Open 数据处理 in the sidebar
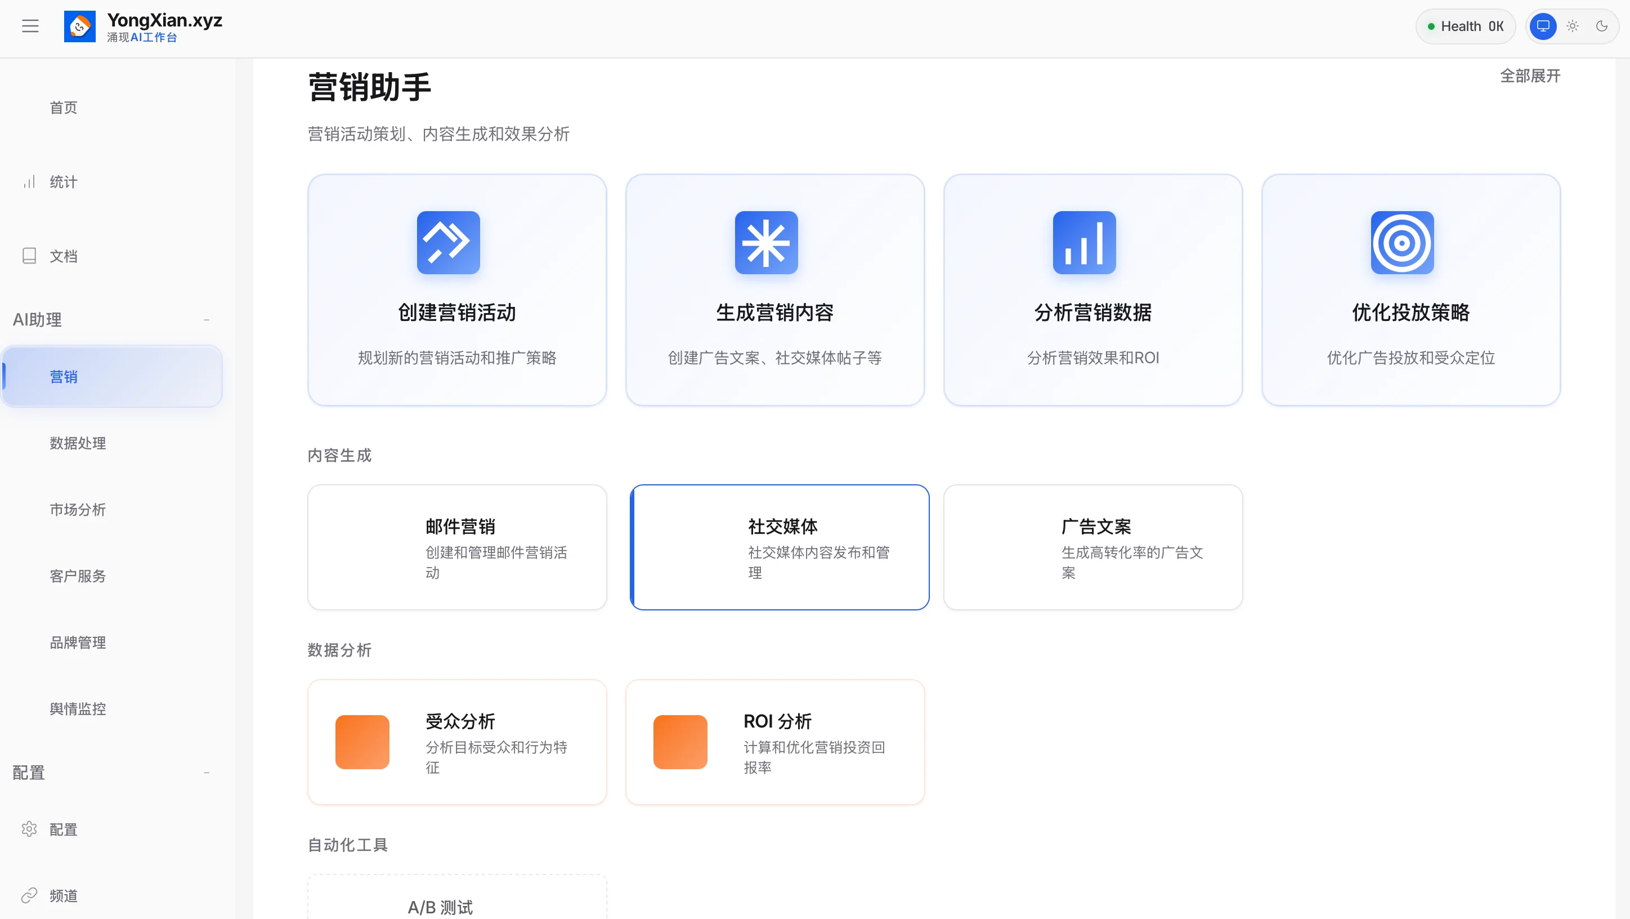This screenshot has height=919, width=1630. (78, 443)
